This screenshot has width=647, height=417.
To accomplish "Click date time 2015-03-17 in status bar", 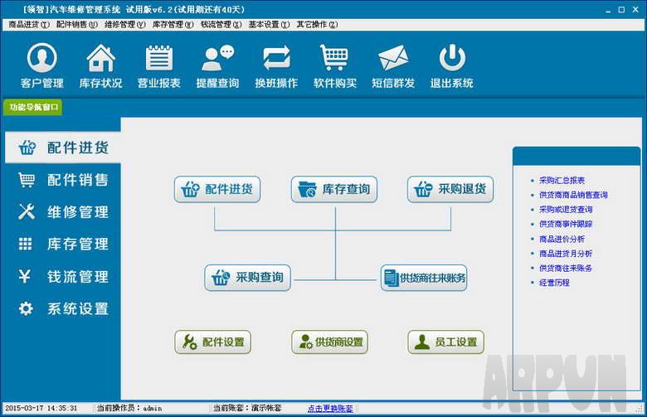I will [41, 408].
